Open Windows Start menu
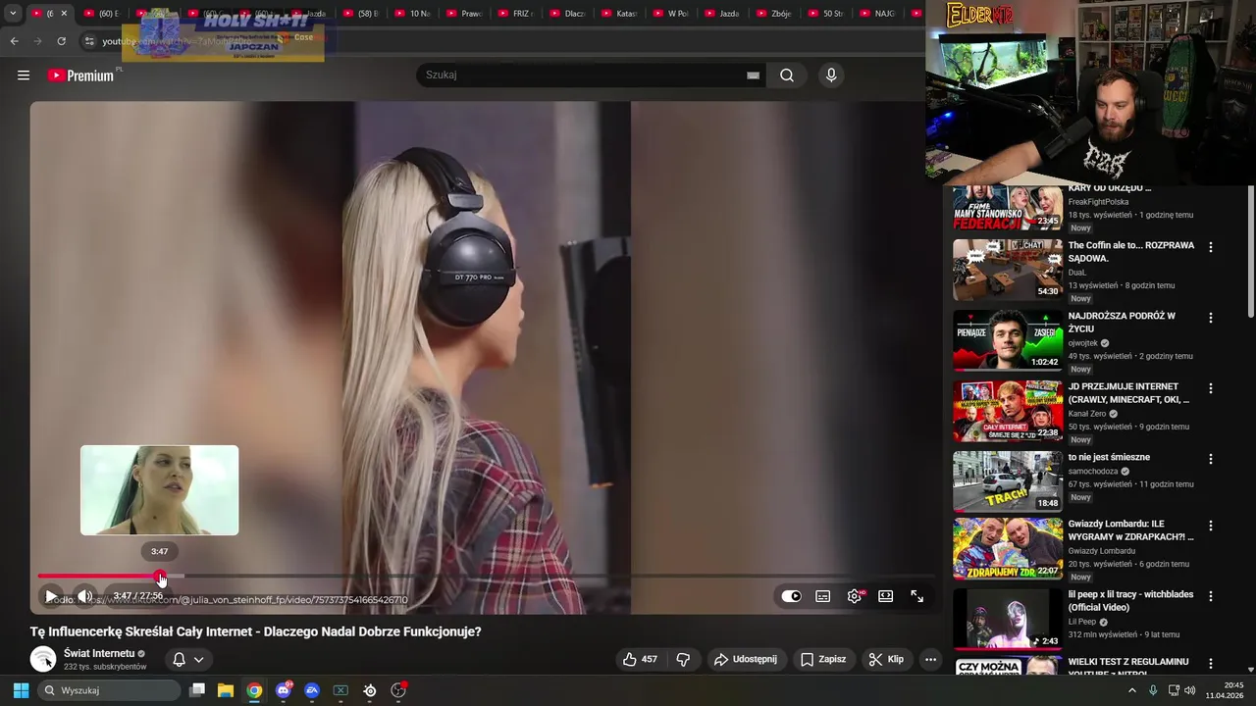Screen dimensions: 1256x706 21,690
